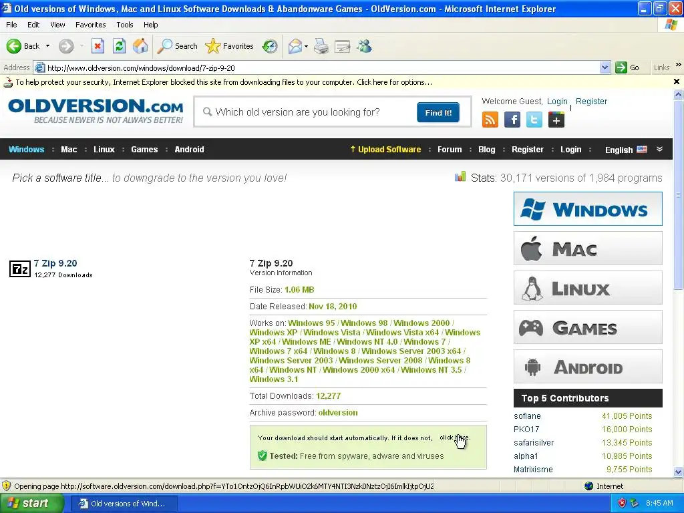Expand the address bar dropdown
684x513 pixels.
605,67
